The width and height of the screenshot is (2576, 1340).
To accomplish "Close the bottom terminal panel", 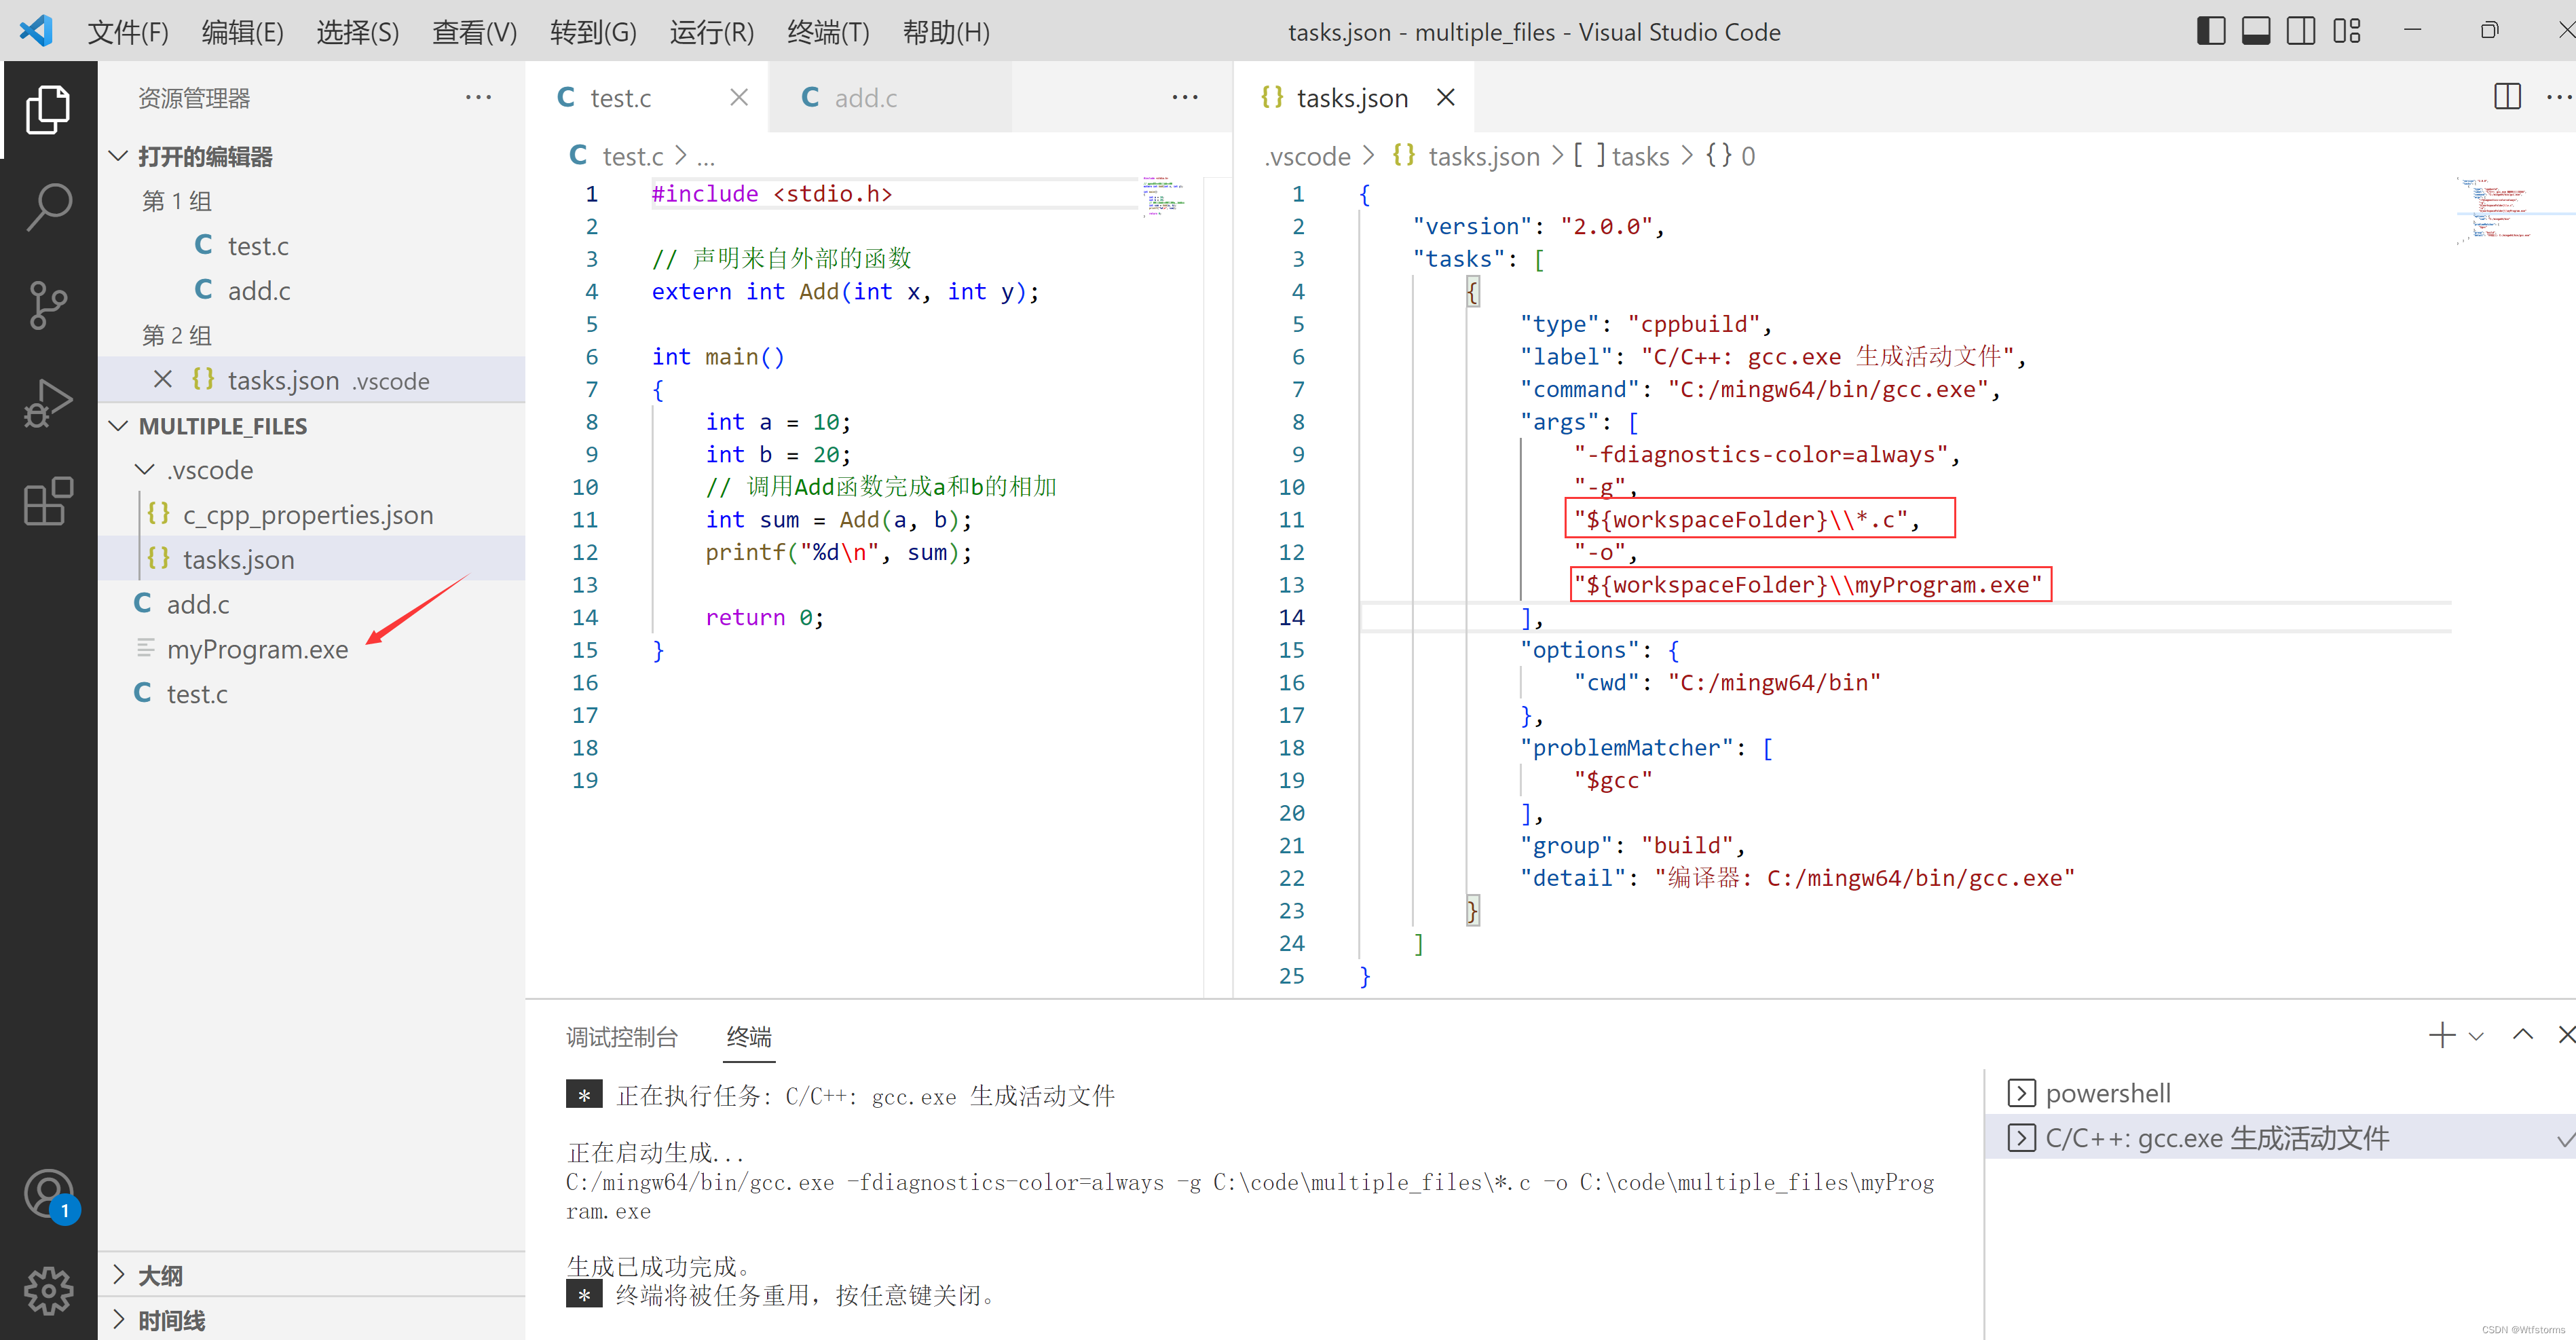I will pos(2566,1035).
